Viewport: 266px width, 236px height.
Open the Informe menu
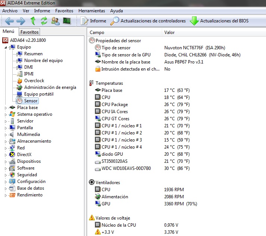[x=42, y=11]
